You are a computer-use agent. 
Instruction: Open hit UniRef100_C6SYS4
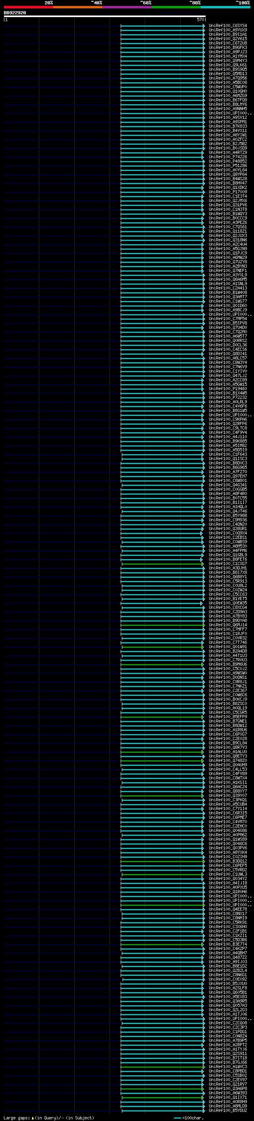227,26
